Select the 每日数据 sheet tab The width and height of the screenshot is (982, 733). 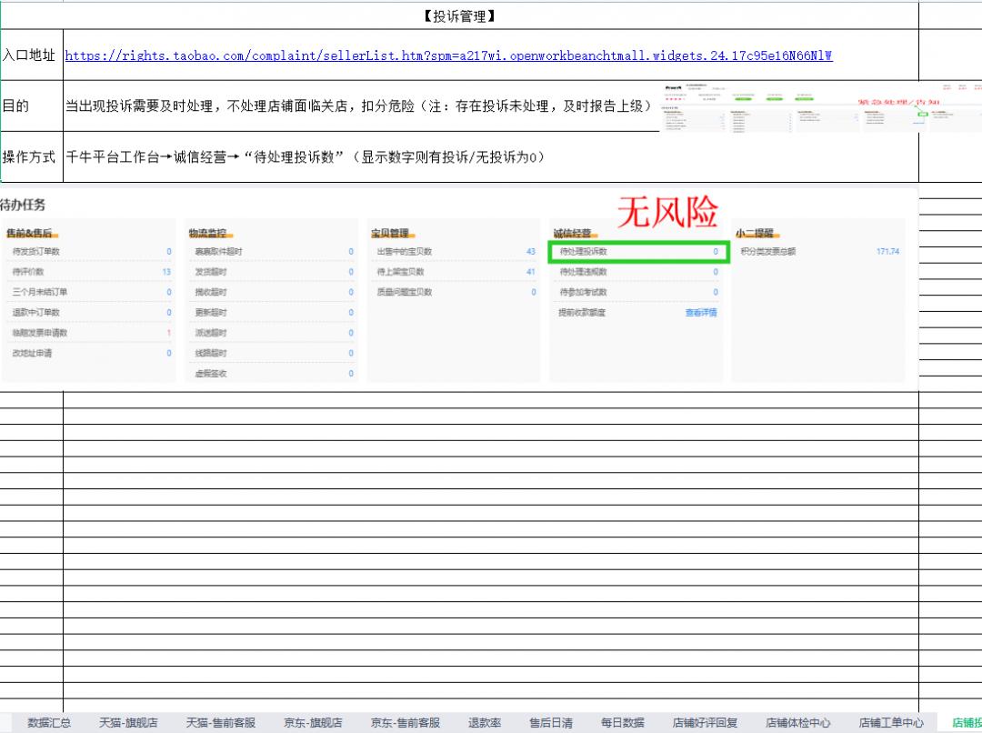[x=623, y=723]
